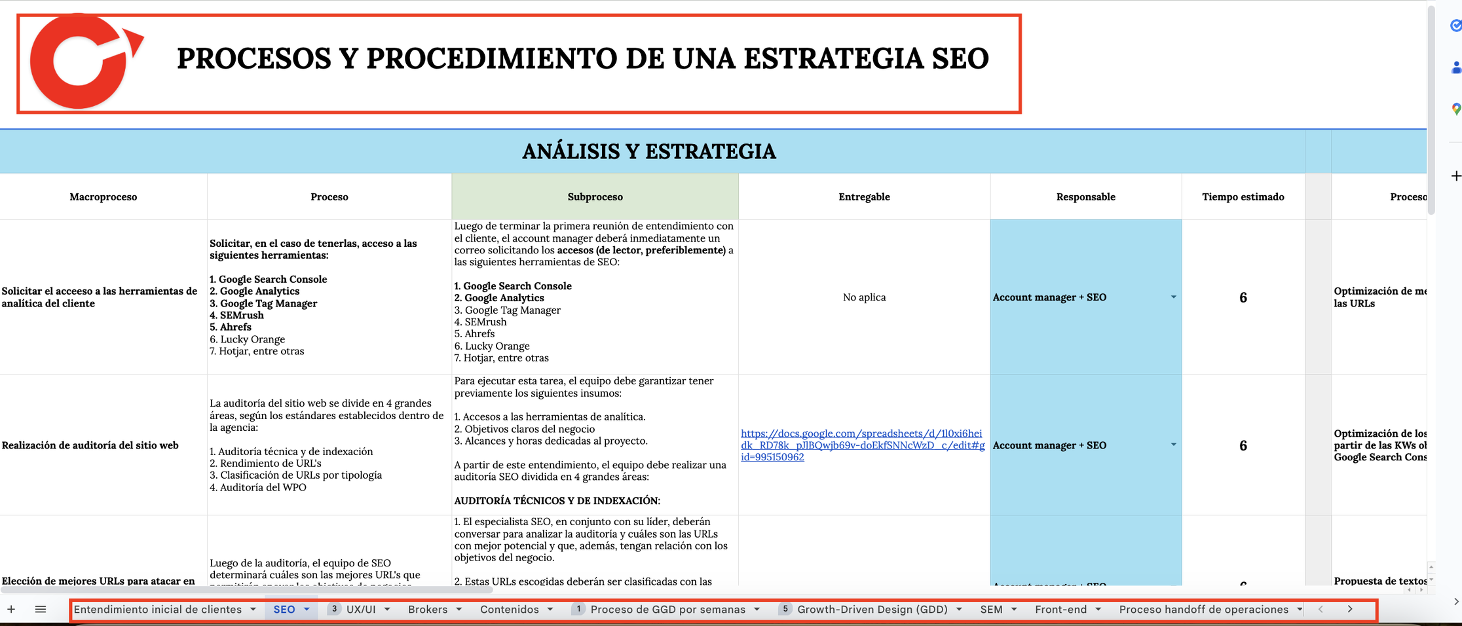Open Responsable dropdown in the auditoría row
The image size is (1462, 626).
[x=1173, y=445]
